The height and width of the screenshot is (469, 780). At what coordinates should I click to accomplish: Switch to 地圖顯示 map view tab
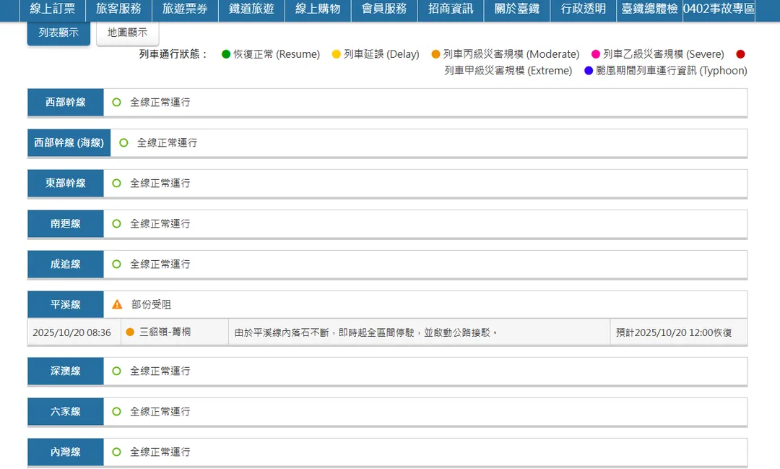click(x=127, y=33)
